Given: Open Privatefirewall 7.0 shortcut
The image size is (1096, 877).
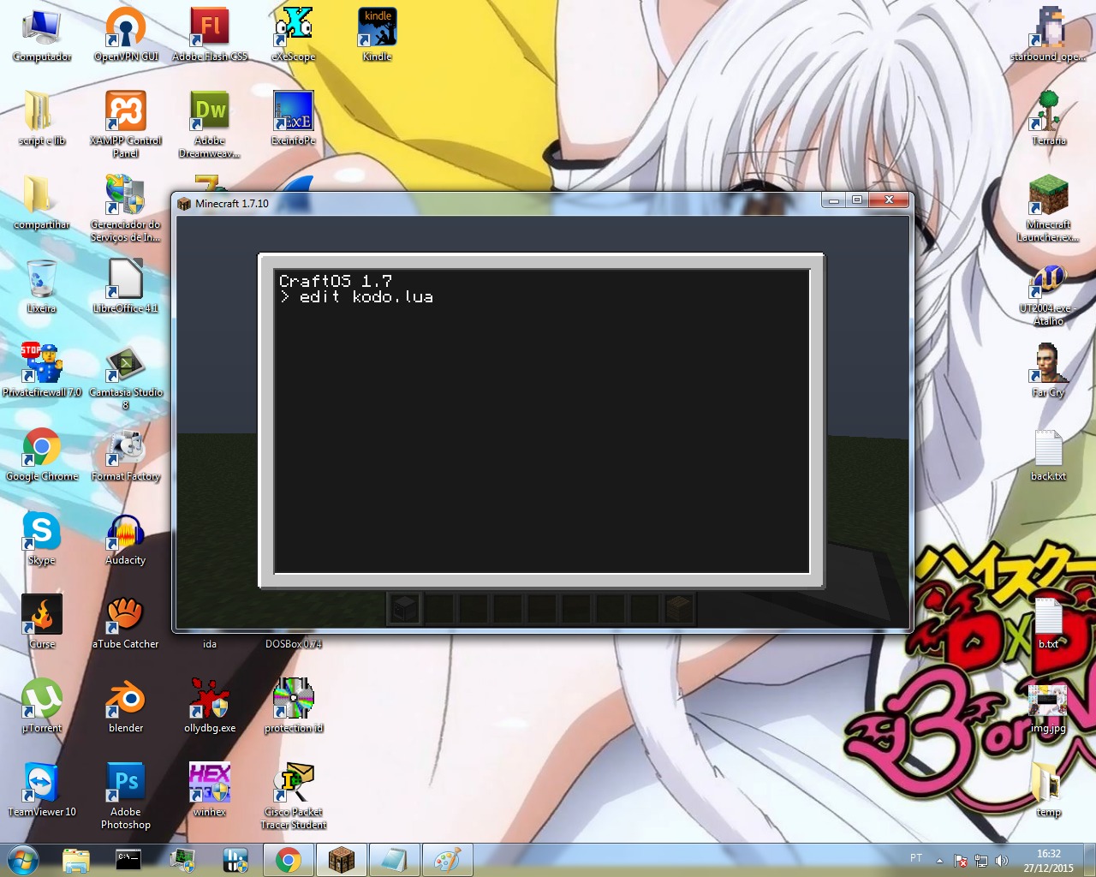Looking at the screenshot, I should click(x=41, y=370).
